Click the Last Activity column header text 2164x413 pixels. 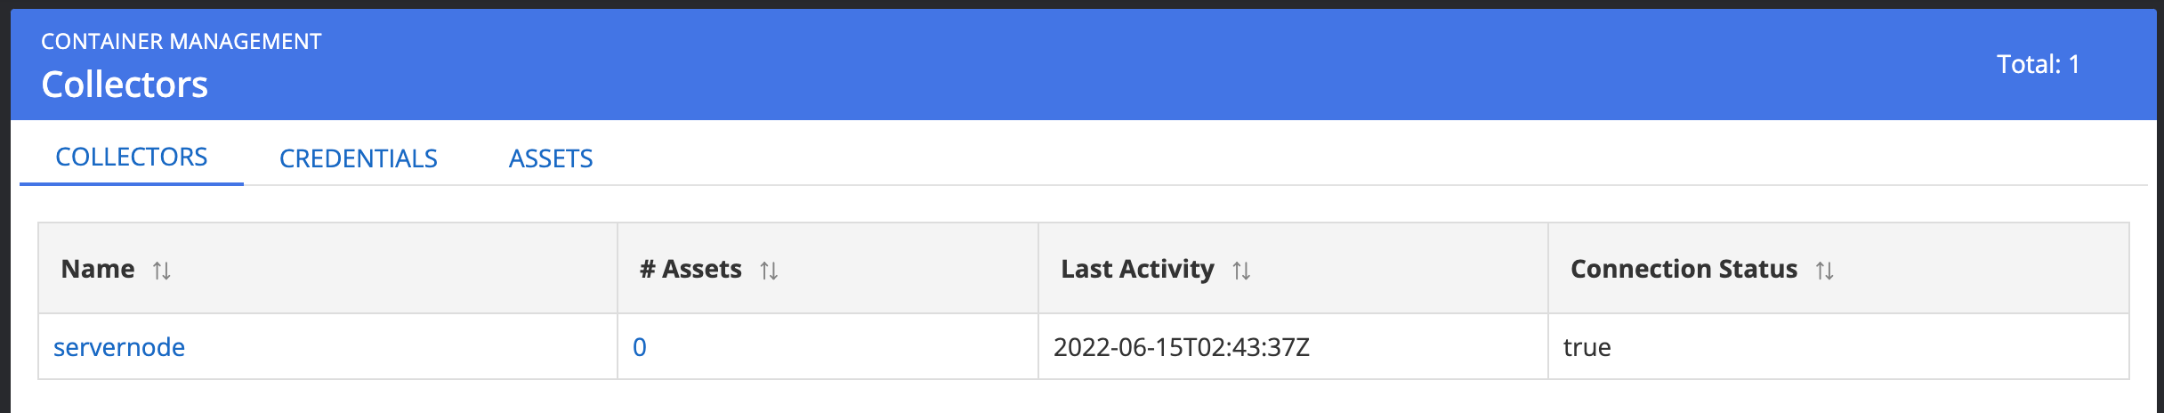click(1137, 269)
